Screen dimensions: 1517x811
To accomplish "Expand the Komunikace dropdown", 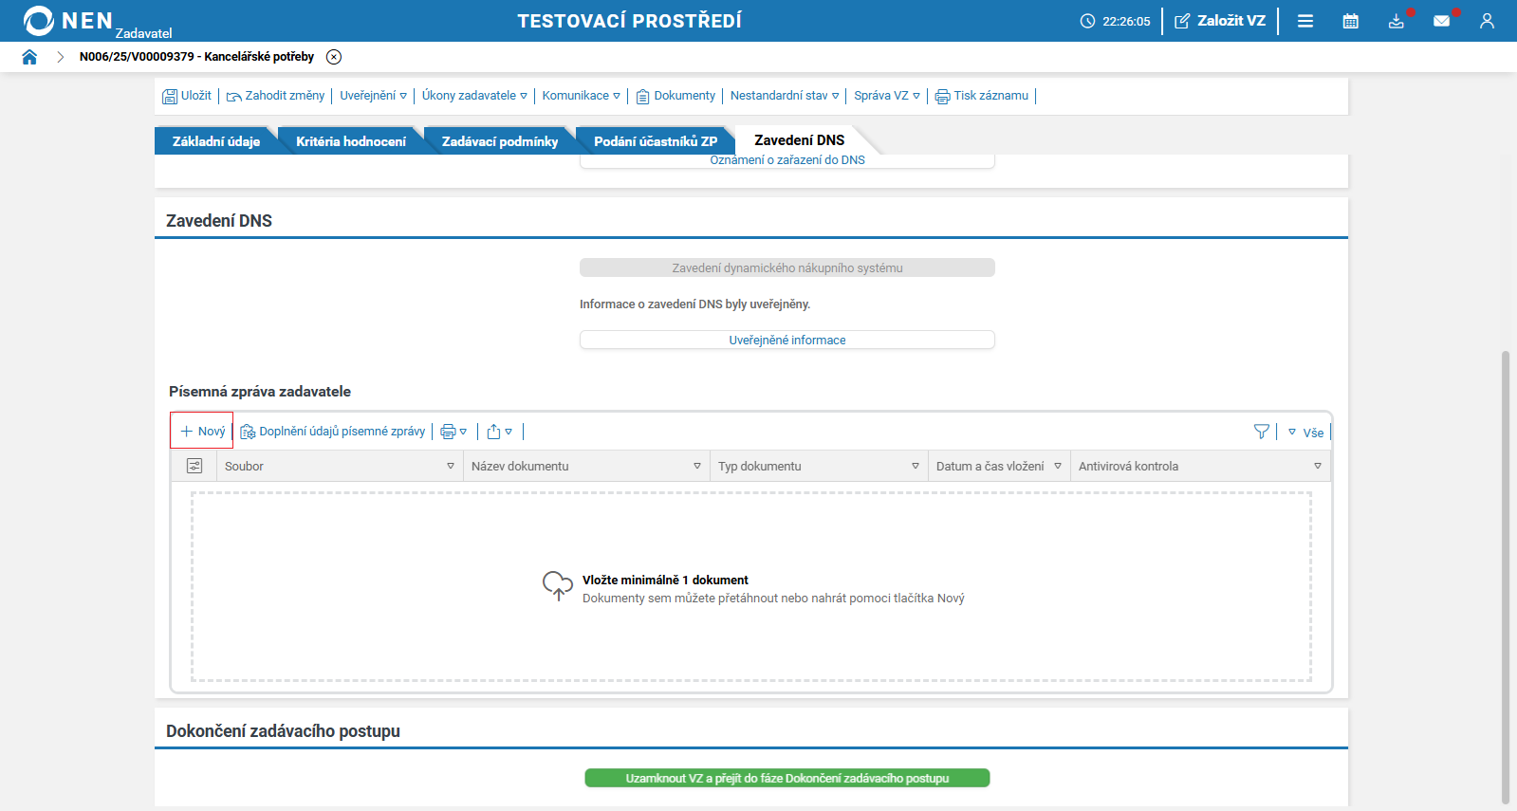I will [582, 96].
